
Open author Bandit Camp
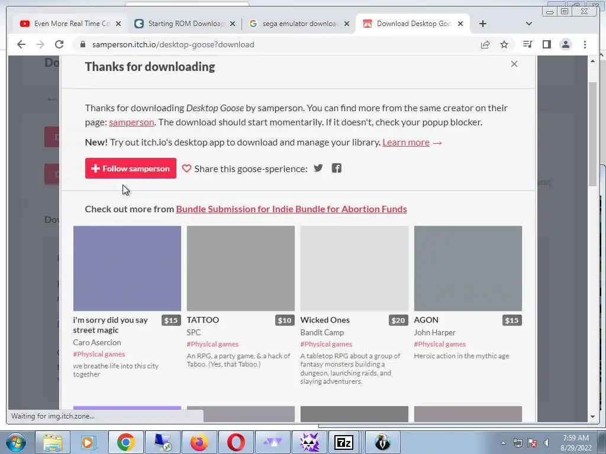click(x=322, y=332)
